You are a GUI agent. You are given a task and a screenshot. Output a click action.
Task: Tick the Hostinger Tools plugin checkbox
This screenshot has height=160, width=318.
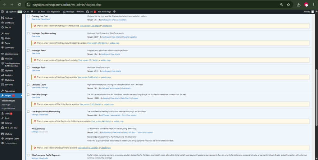pos(29,67)
